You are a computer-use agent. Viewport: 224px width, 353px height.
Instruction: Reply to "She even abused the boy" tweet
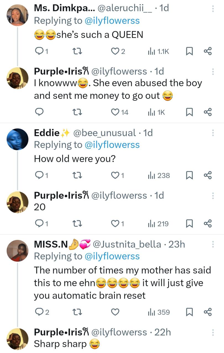coord(40,112)
